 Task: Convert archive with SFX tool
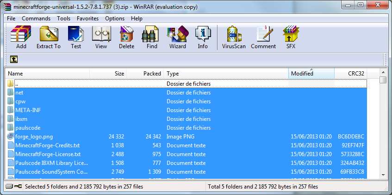point(291,38)
